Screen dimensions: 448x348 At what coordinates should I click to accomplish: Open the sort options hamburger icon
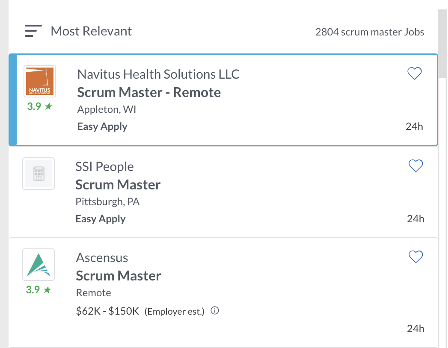click(x=33, y=31)
